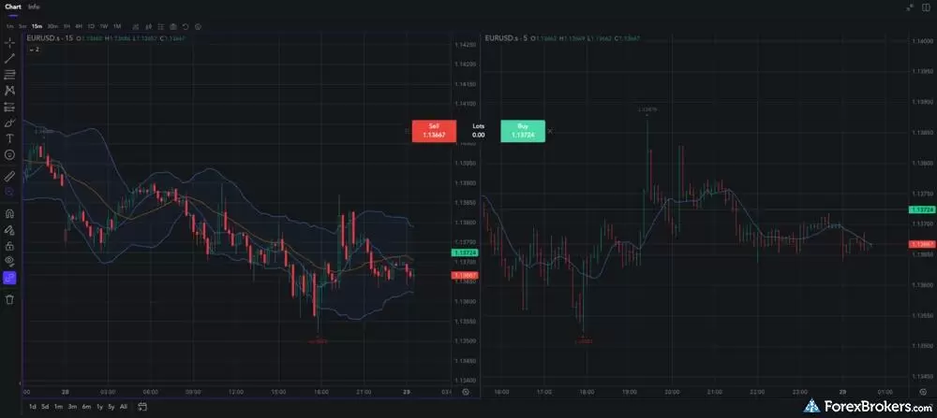Open left chart time axis settings gear

pyautogui.click(x=466, y=392)
